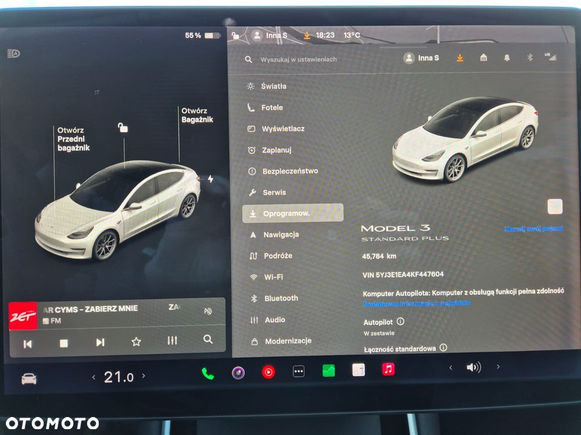The width and height of the screenshot is (581, 435).
Task: Click the settings search field
Action: [298, 59]
